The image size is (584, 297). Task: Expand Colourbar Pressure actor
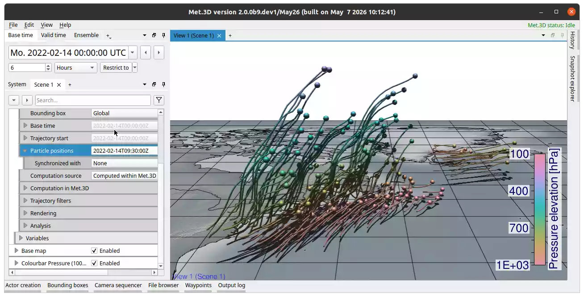click(x=17, y=264)
